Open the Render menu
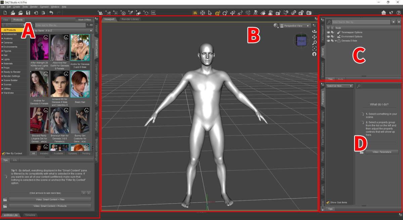 pos(34,7)
